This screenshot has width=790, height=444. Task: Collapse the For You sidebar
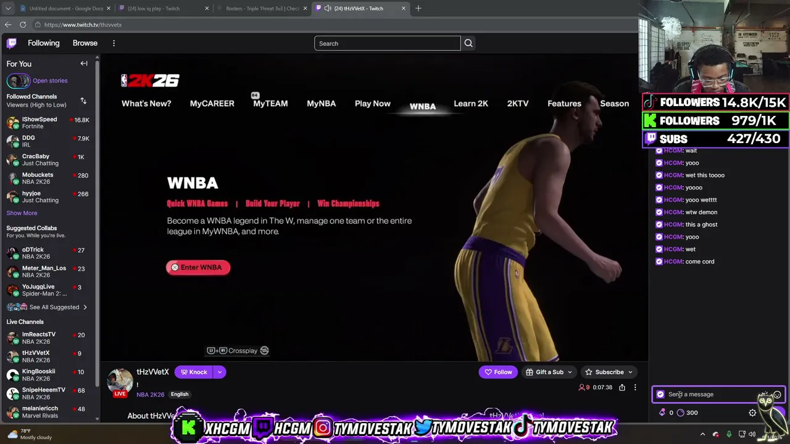pyautogui.click(x=84, y=64)
